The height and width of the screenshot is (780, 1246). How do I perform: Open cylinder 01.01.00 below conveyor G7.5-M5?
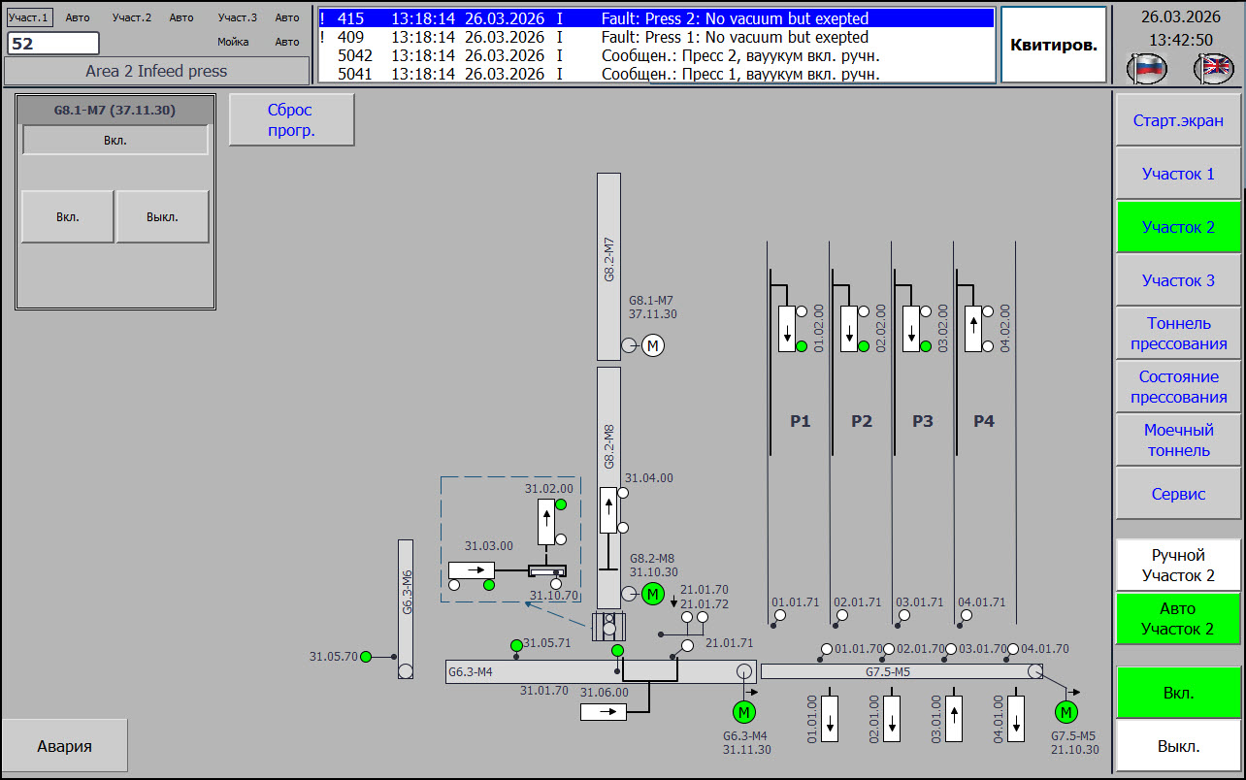coord(830,718)
